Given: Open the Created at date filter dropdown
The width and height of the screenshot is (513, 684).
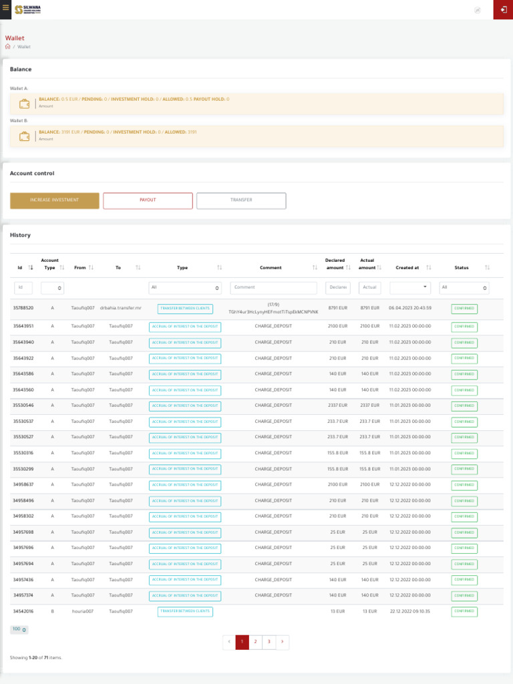Looking at the screenshot, I should pyautogui.click(x=410, y=288).
